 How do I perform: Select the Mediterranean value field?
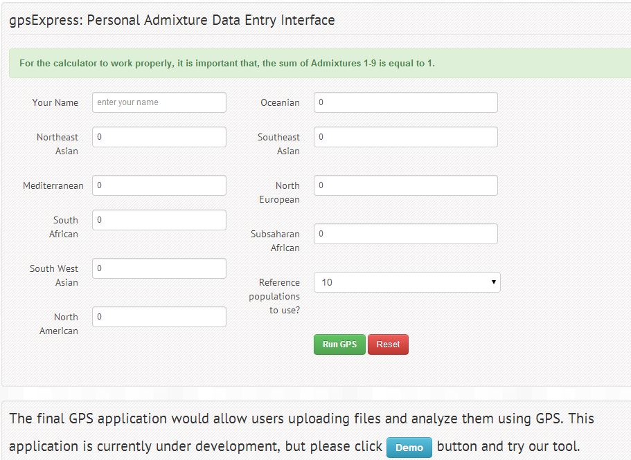tap(159, 185)
